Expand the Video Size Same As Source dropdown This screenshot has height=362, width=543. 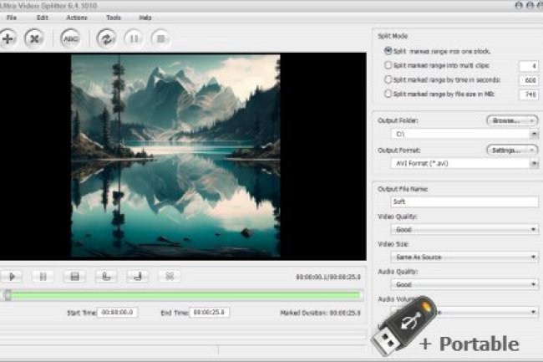tap(533, 257)
